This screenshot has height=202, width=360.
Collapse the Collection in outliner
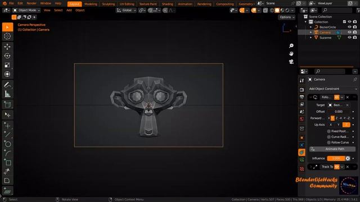click(305, 22)
